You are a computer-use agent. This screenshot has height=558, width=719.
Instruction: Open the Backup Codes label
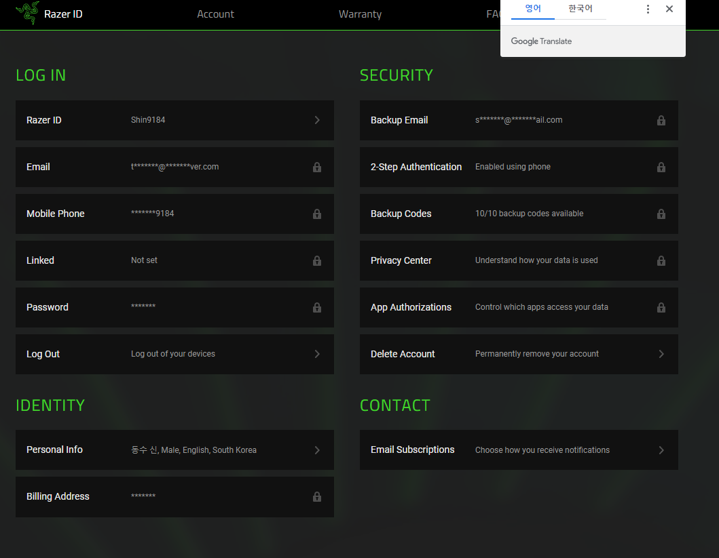(401, 214)
